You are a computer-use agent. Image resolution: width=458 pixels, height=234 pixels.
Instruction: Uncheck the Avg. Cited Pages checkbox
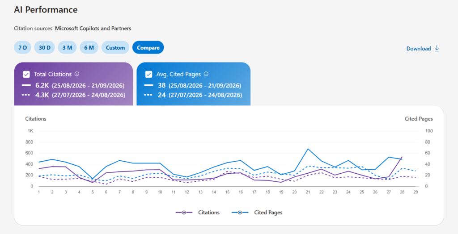(x=148, y=75)
